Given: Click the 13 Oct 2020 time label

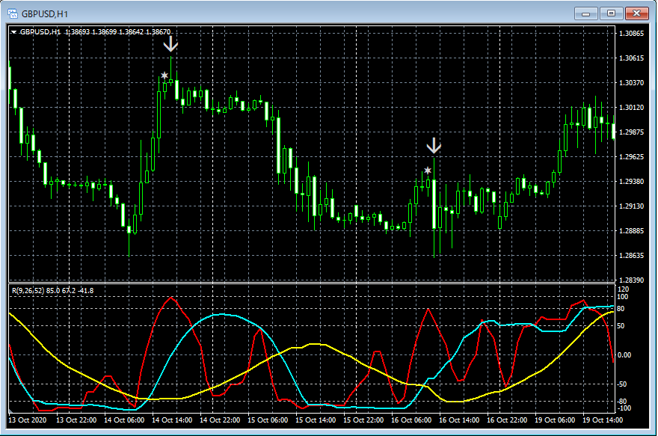Looking at the screenshot, I should click(x=27, y=420).
